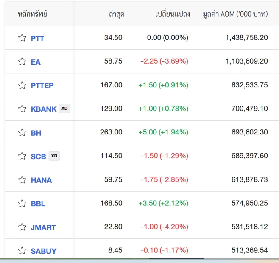Viewport: 279px width, 263px height.
Task: Toggle the favorite star for JMART
Action: coord(22,227)
